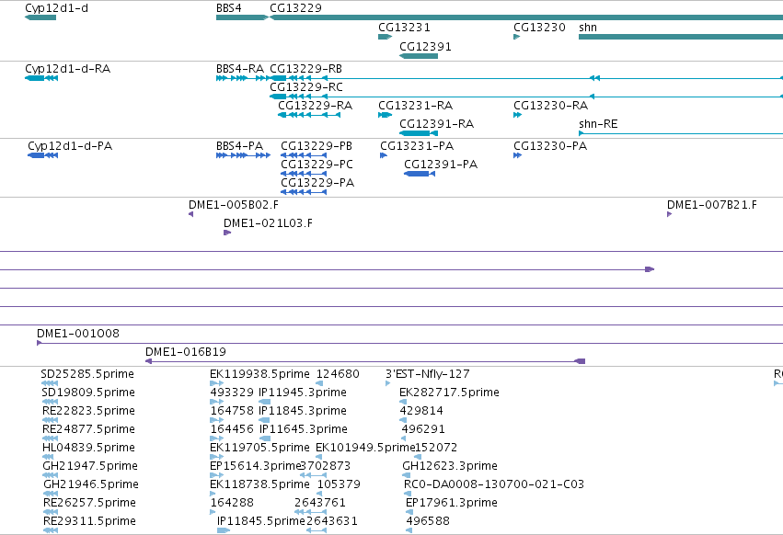The image size is (783, 535).
Task: Select the CG13229-RA transcript glyph
Action: click(309, 115)
